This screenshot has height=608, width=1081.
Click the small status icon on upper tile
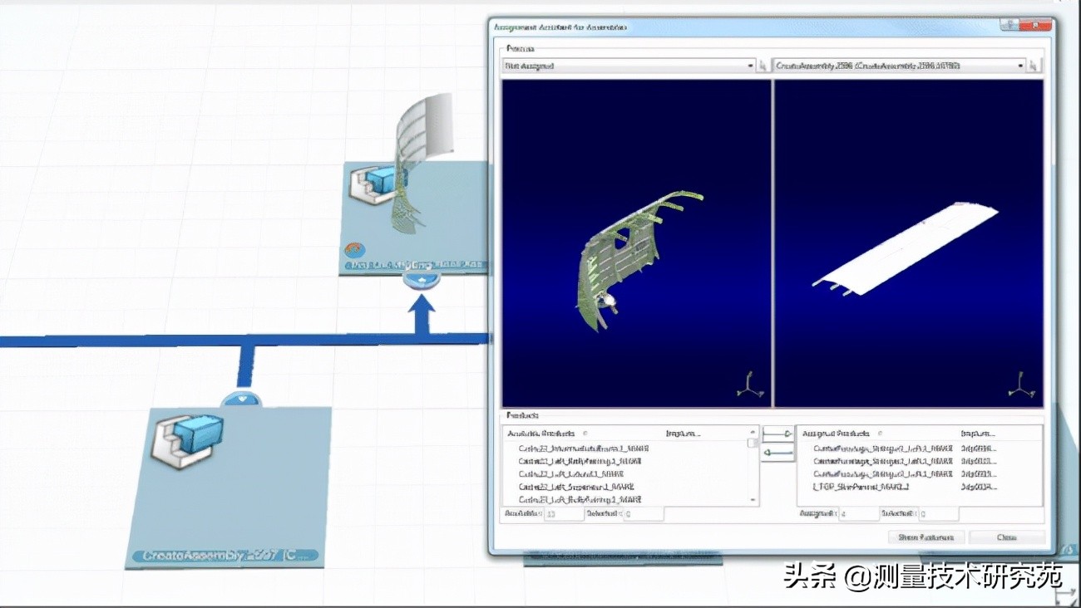(x=354, y=249)
